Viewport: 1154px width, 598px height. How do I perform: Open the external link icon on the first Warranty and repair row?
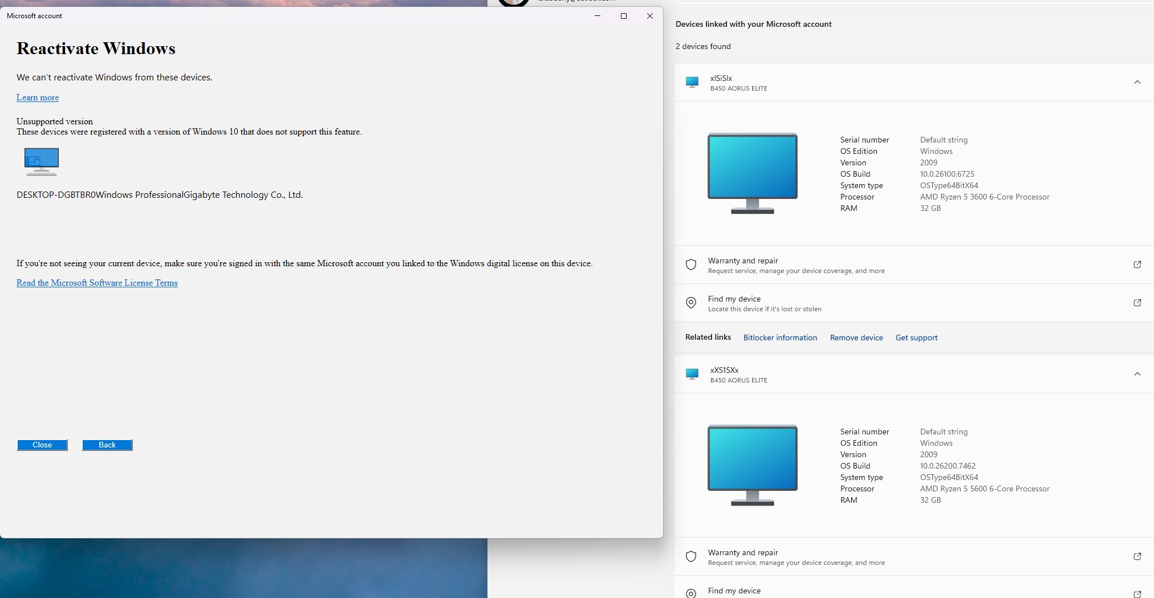click(1137, 265)
